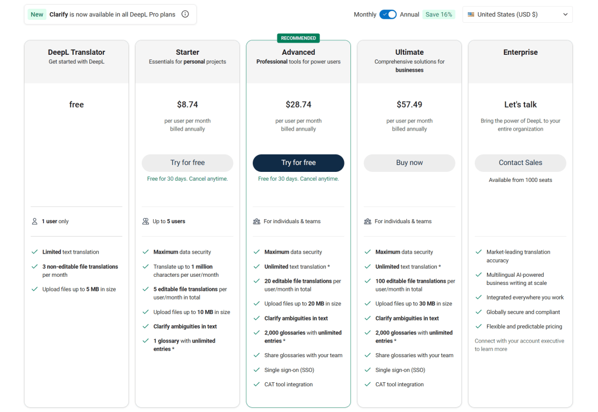Click the checkmark beside '100 editable file translations'
The image size is (598, 412).
point(368,281)
